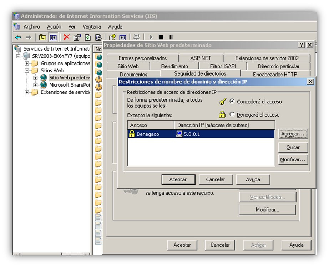Open the Ayuda menu
Screen dimensions: 329x267
click(115, 27)
